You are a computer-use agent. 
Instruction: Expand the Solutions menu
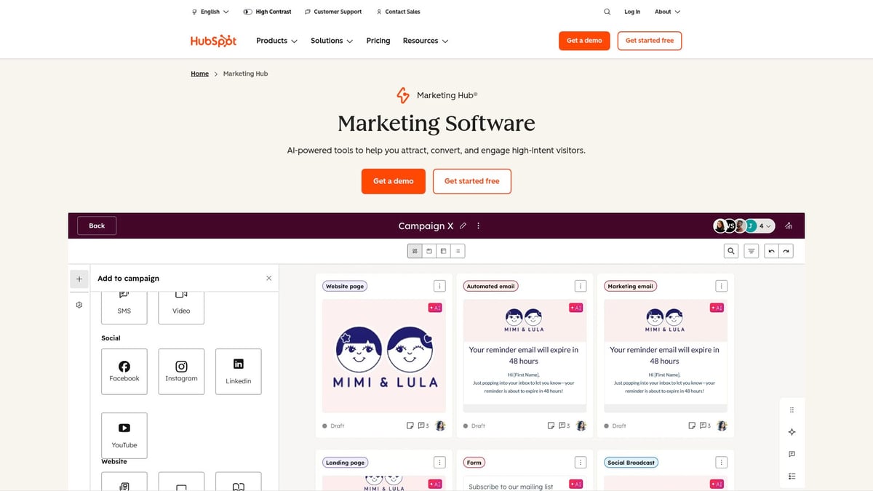click(x=332, y=41)
